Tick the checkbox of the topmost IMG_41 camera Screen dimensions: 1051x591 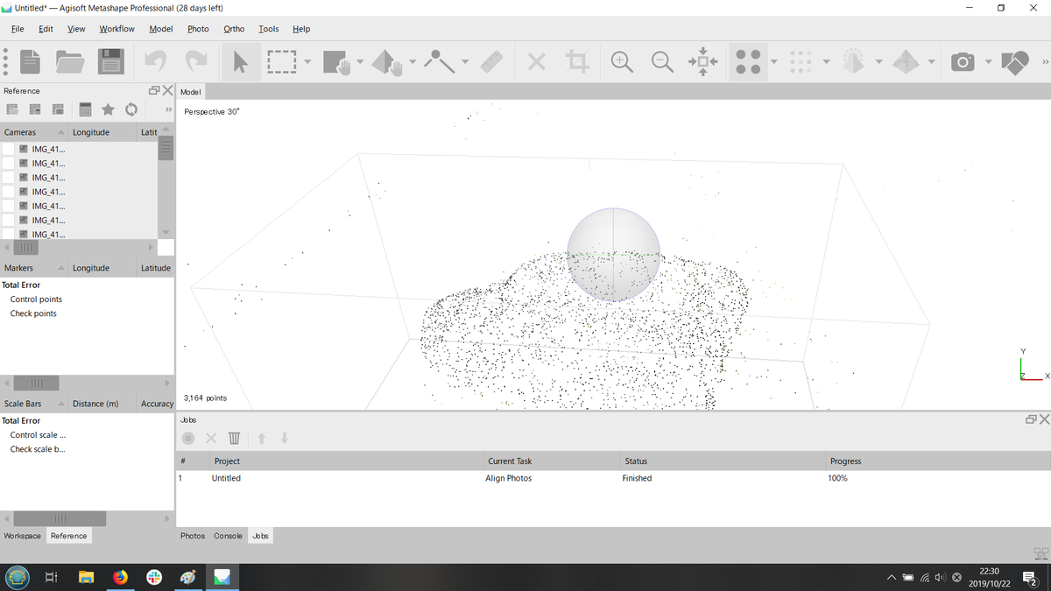pos(8,149)
